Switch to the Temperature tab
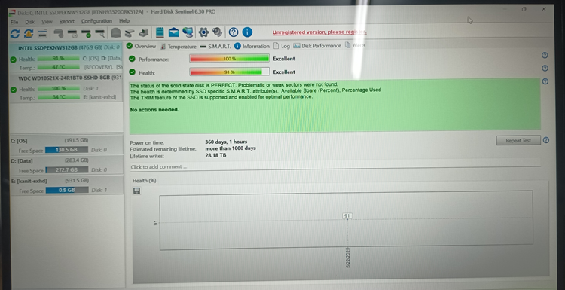565x290 pixels. pyautogui.click(x=179, y=47)
